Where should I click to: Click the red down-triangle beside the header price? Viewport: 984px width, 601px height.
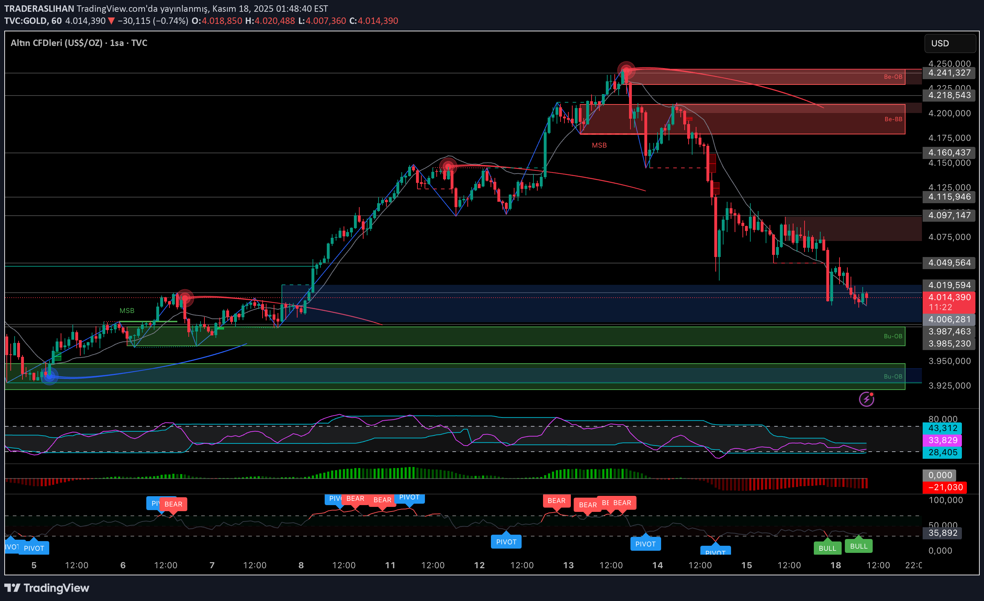click(x=111, y=21)
